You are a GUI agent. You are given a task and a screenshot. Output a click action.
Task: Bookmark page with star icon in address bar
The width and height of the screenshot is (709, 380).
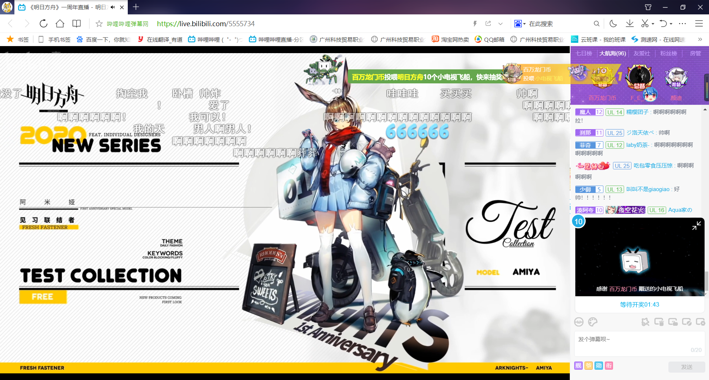(x=99, y=24)
